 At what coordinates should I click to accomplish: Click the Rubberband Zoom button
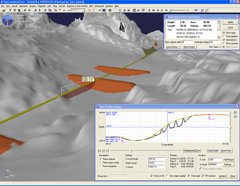[x=192, y=151]
